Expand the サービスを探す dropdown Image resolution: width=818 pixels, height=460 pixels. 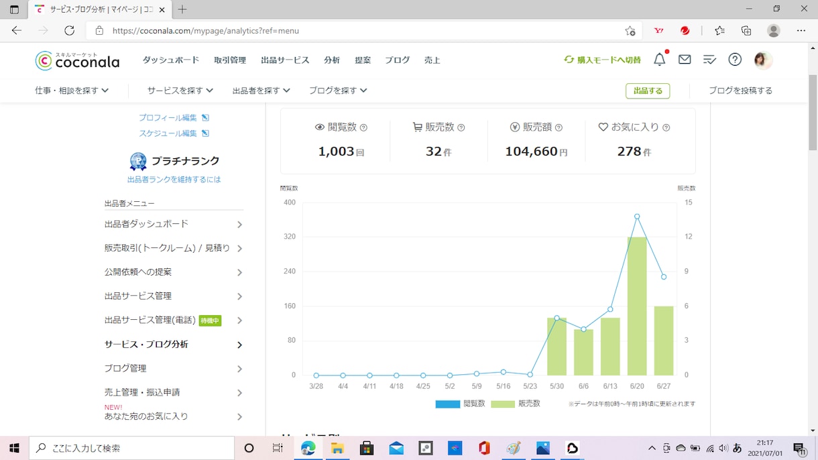[180, 91]
